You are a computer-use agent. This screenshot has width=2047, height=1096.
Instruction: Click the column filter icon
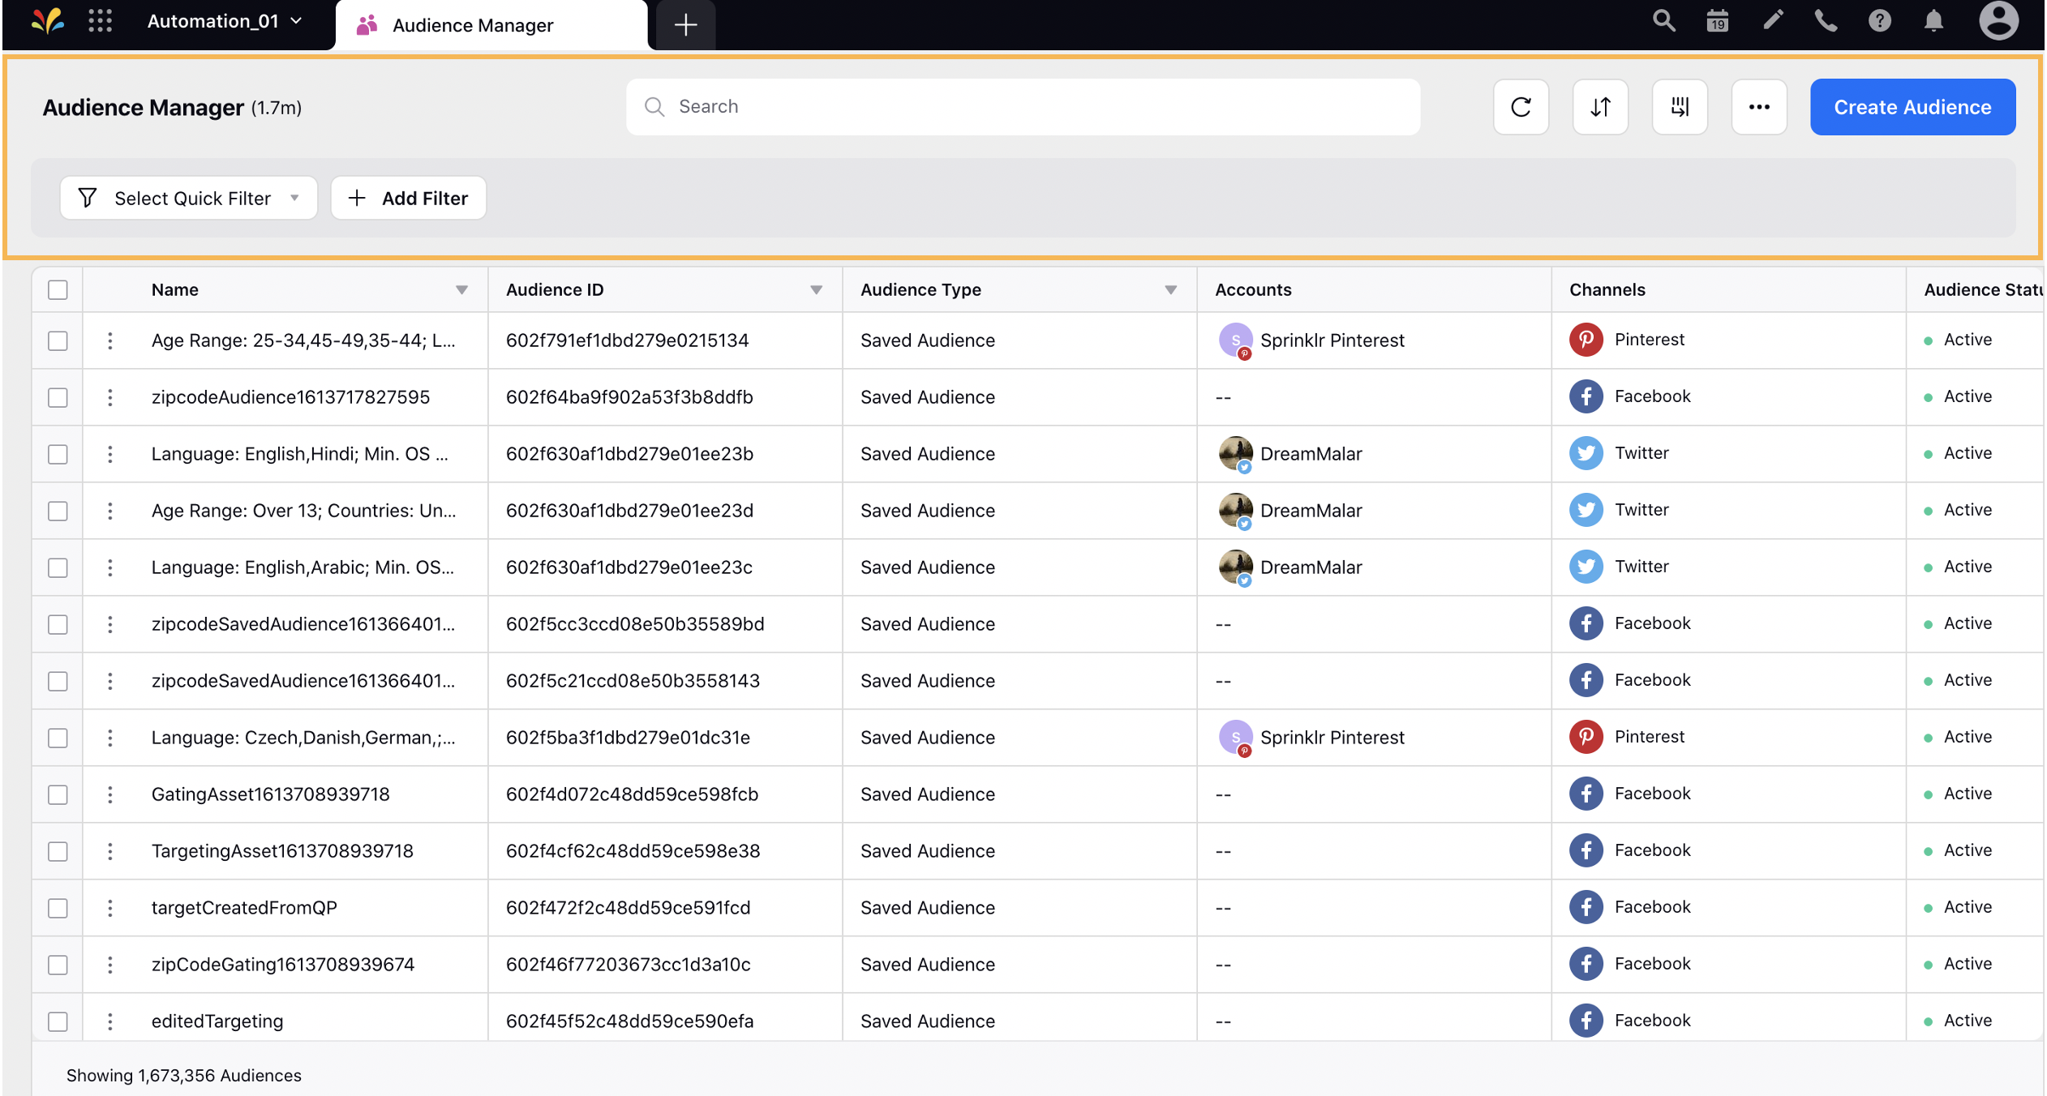1681,105
